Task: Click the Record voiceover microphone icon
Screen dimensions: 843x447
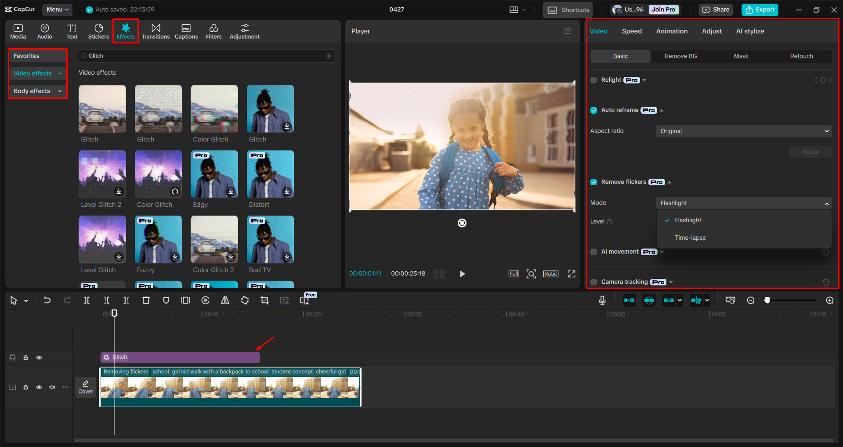Action: [x=602, y=300]
